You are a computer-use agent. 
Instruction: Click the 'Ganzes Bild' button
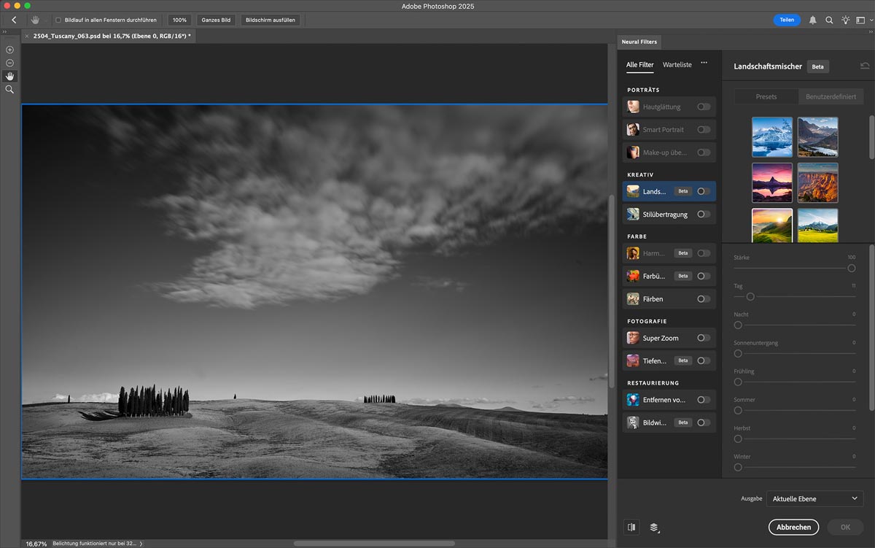pyautogui.click(x=216, y=20)
